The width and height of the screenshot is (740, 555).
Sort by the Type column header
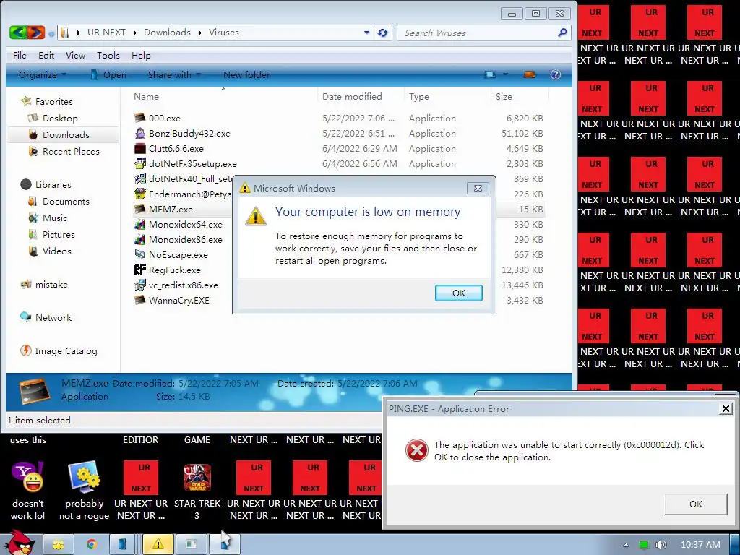447,96
